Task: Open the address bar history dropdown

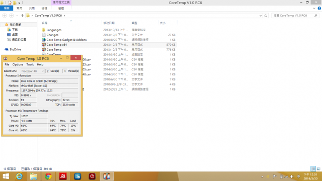Action: click(x=261, y=16)
